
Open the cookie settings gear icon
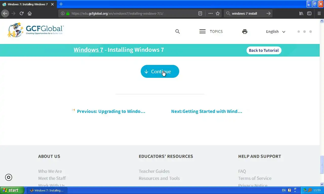9,177
